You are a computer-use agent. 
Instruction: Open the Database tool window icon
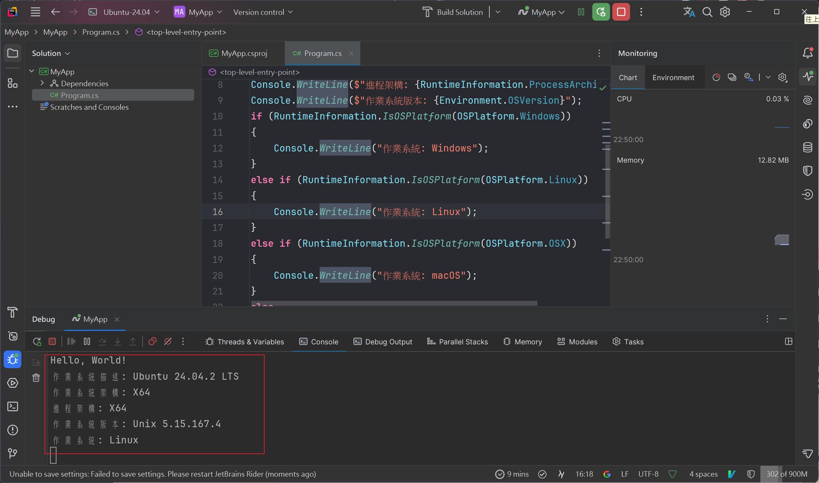[x=807, y=147]
